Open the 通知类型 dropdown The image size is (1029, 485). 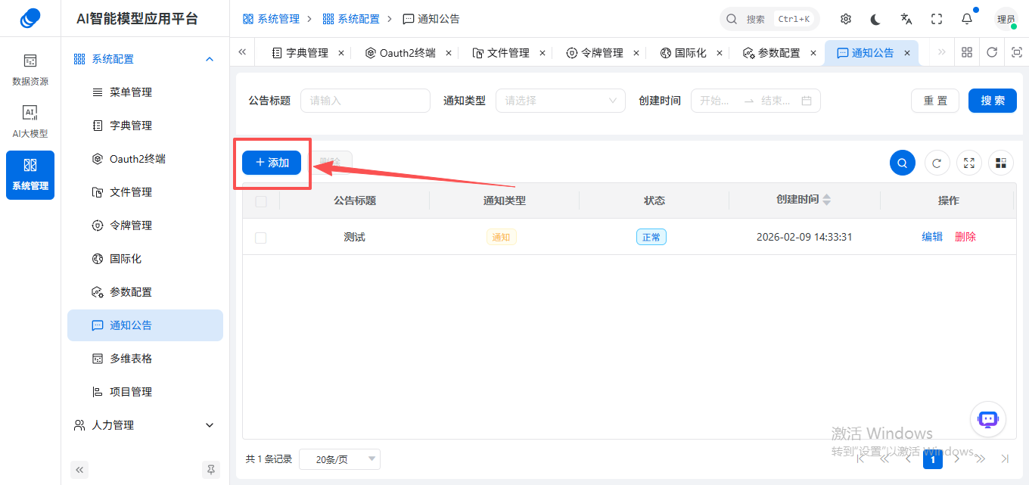tap(561, 101)
